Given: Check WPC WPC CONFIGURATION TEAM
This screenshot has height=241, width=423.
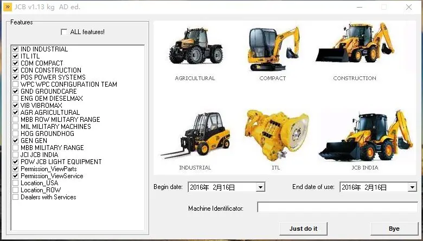Looking at the screenshot, I should [15, 84].
